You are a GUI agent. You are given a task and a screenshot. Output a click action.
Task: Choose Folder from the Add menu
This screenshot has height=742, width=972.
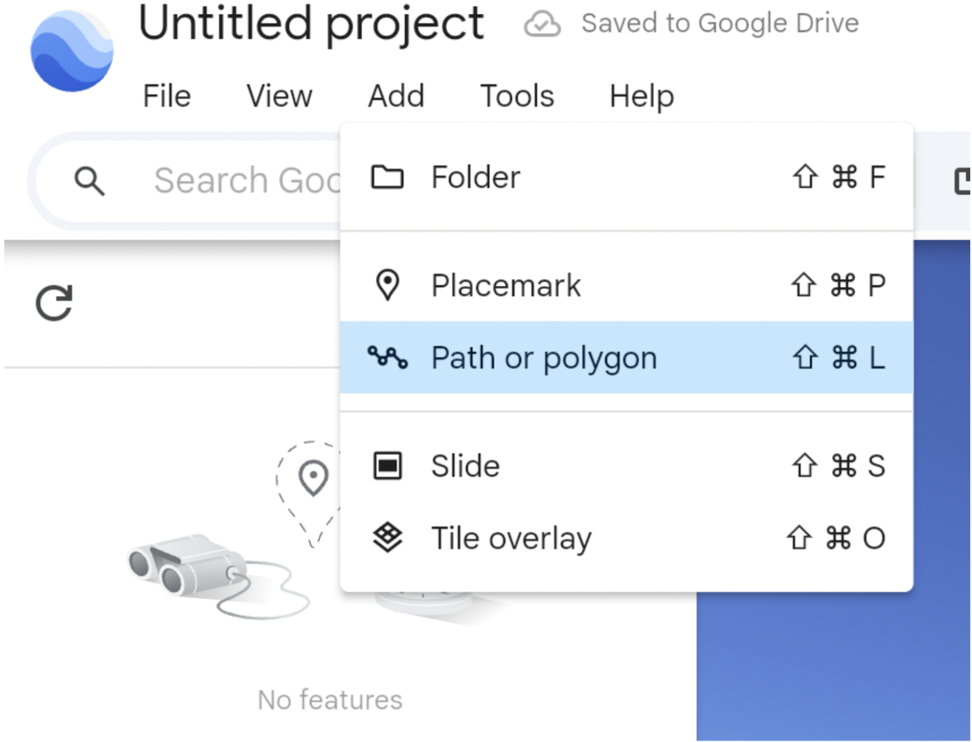pos(475,177)
